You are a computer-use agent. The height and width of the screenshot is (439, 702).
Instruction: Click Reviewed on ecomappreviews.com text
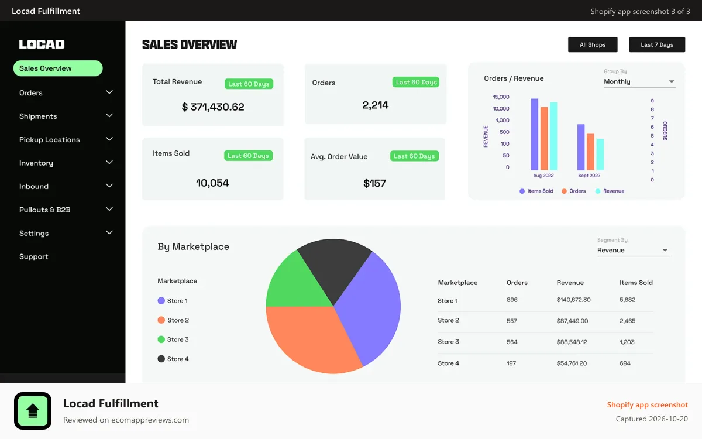pyautogui.click(x=126, y=420)
